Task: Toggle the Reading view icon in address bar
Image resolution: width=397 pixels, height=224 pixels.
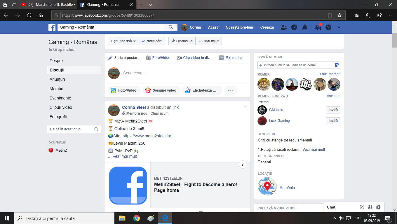Action: pyautogui.click(x=330, y=15)
